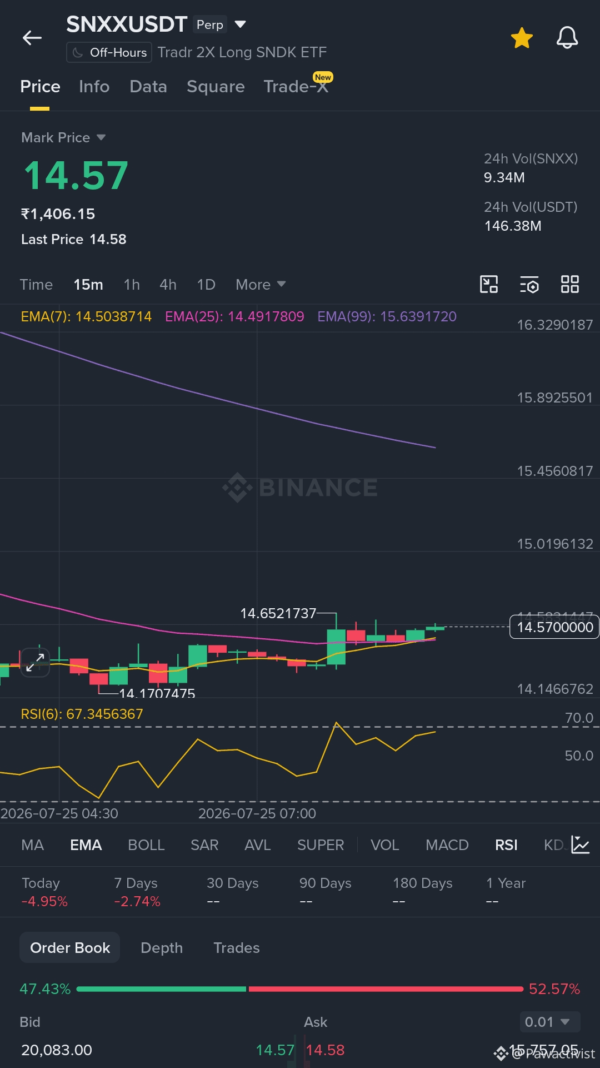Image resolution: width=600 pixels, height=1068 pixels.
Task: Tap the large 14.57 mark price
Action: click(x=76, y=176)
